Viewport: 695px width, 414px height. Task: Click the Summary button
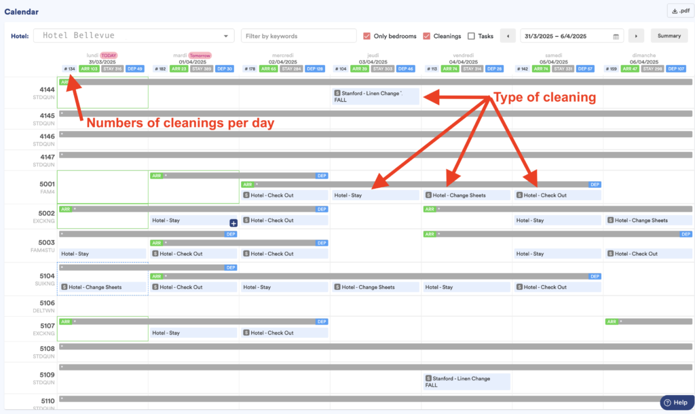pos(669,36)
